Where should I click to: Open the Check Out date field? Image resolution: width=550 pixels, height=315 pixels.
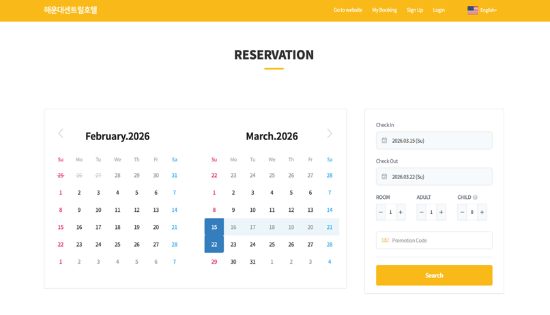tap(434, 177)
